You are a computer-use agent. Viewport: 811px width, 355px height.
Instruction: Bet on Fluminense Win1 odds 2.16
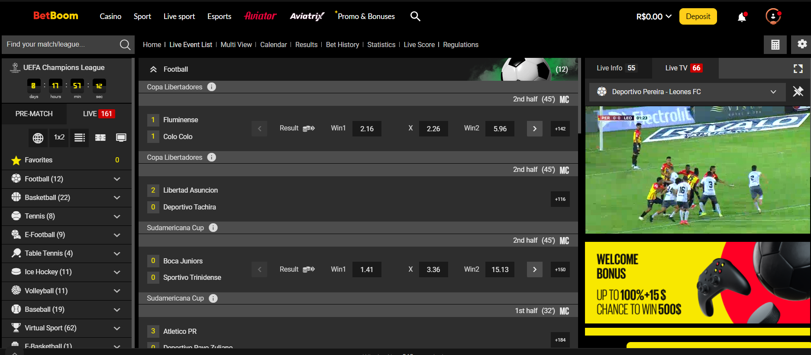[367, 129]
